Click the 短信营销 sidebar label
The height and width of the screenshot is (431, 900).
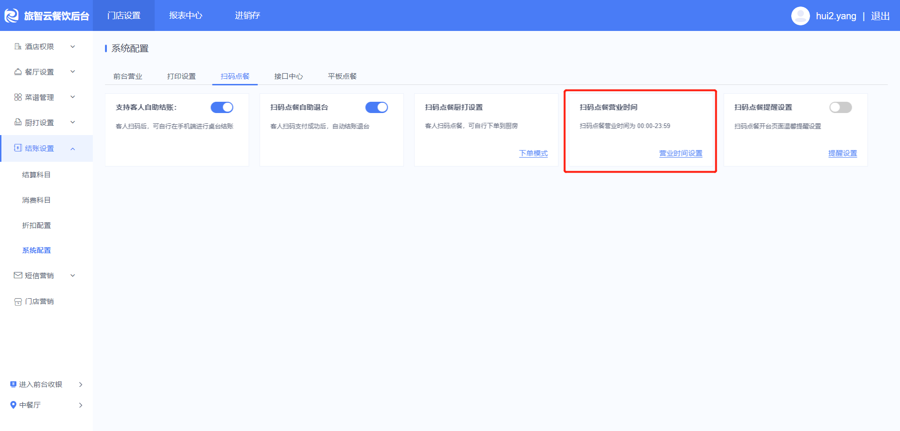39,276
